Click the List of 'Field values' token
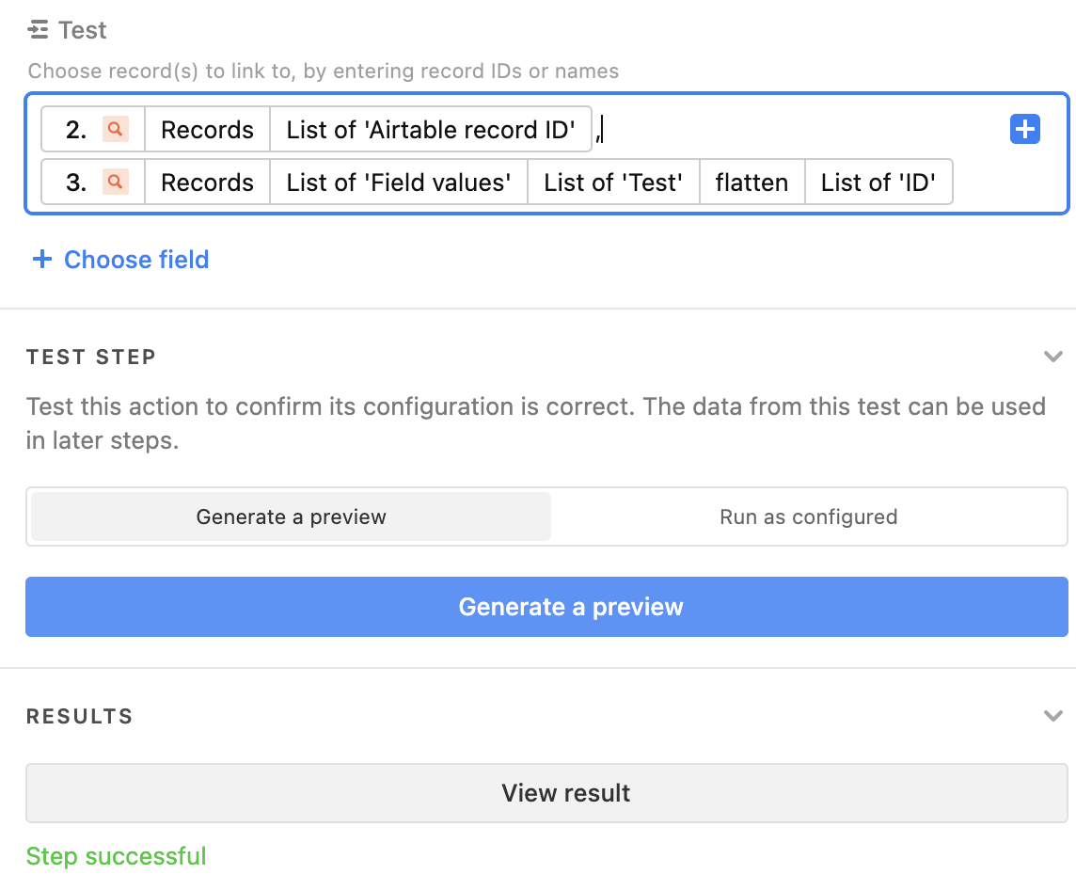The height and width of the screenshot is (890, 1076). (399, 182)
